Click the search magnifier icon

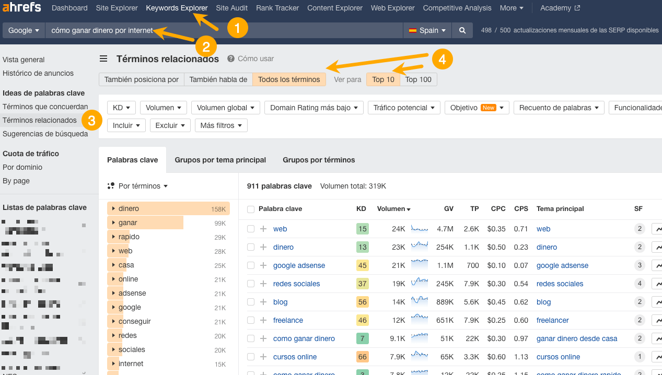click(463, 30)
